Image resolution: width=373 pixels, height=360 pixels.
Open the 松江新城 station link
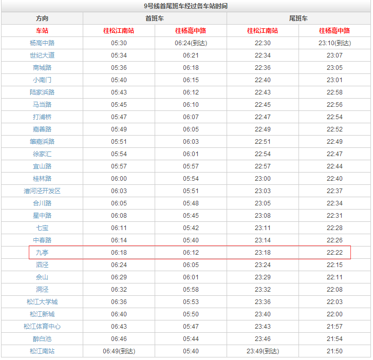[42, 314]
